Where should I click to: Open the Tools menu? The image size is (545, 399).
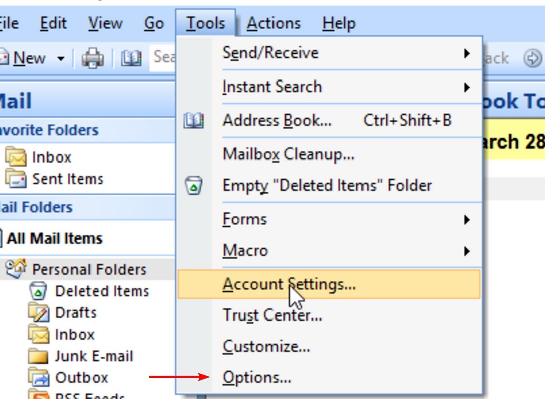(206, 23)
